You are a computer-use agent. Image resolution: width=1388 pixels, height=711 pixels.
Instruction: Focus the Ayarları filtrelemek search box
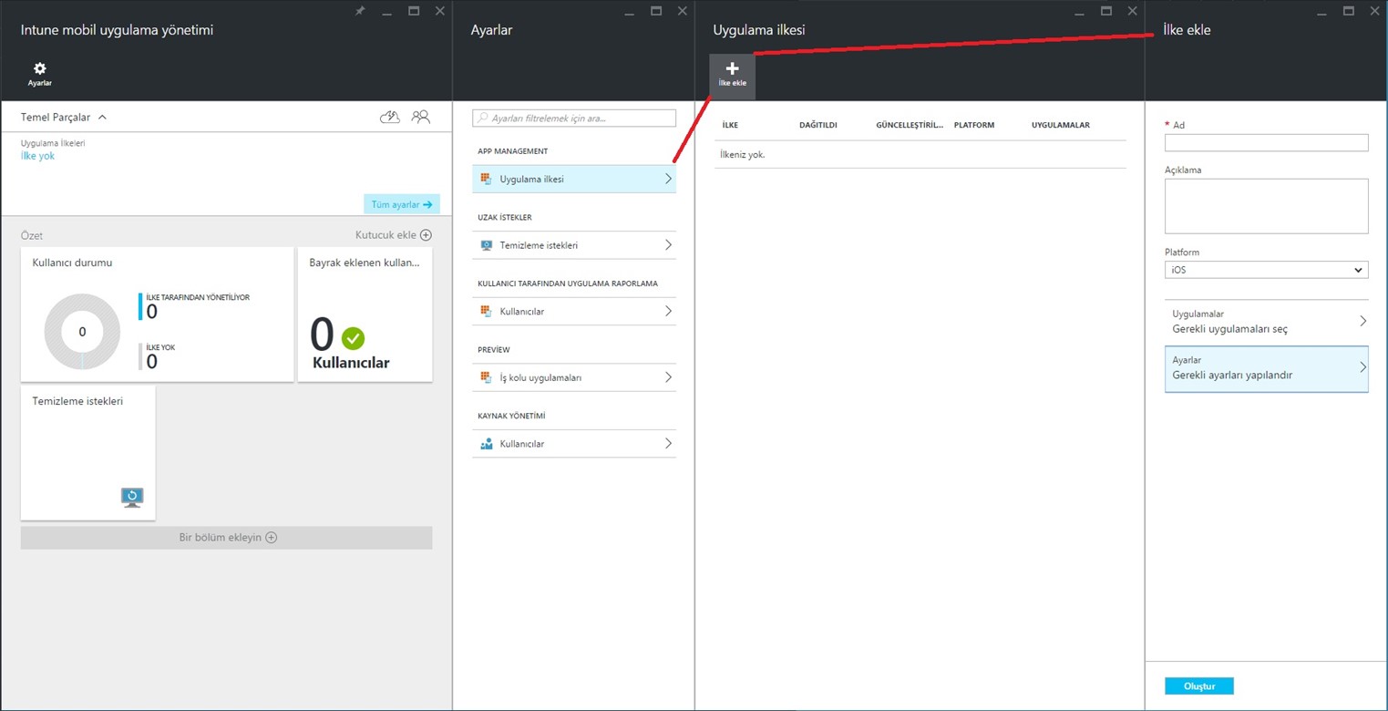click(574, 118)
